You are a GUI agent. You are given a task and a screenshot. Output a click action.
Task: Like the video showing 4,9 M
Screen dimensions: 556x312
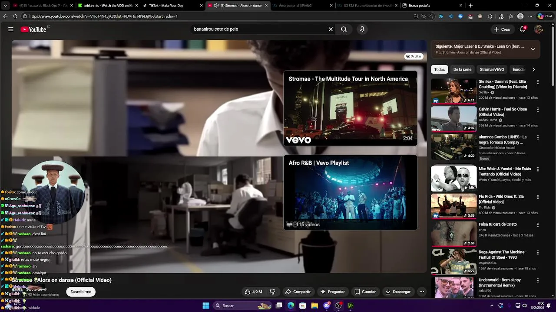[253, 292]
